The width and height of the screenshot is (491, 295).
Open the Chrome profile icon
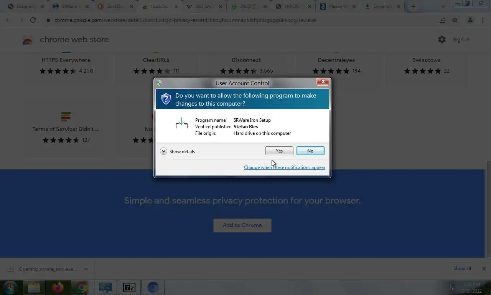[470, 20]
